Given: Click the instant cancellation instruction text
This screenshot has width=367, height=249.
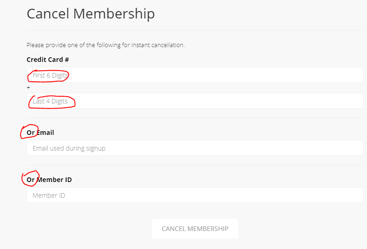Looking at the screenshot, I should pos(106,45).
